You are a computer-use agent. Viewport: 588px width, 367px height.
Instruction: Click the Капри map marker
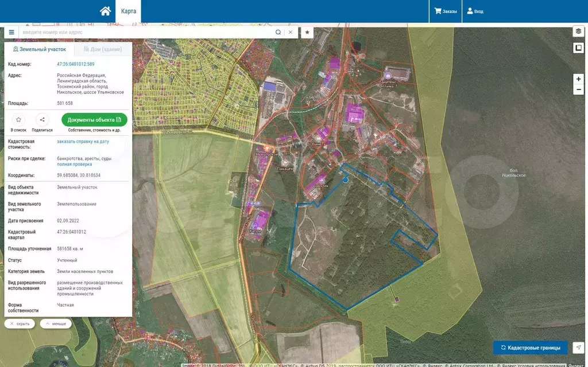(x=256, y=225)
